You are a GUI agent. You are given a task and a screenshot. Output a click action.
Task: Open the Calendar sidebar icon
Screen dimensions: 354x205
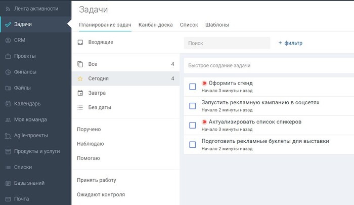click(x=8, y=104)
